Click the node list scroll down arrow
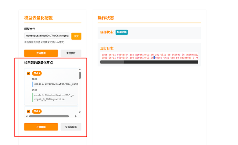Viewport: 238px width, 145px height. coord(80,112)
